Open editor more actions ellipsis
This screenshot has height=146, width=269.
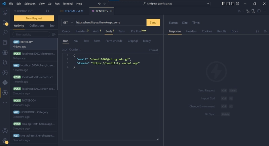click(x=264, y=11)
